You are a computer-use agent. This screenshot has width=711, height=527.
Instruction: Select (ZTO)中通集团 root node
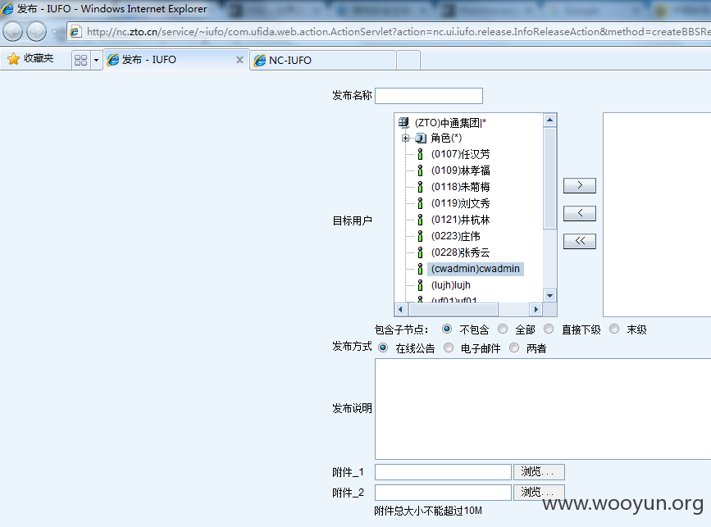(450, 123)
